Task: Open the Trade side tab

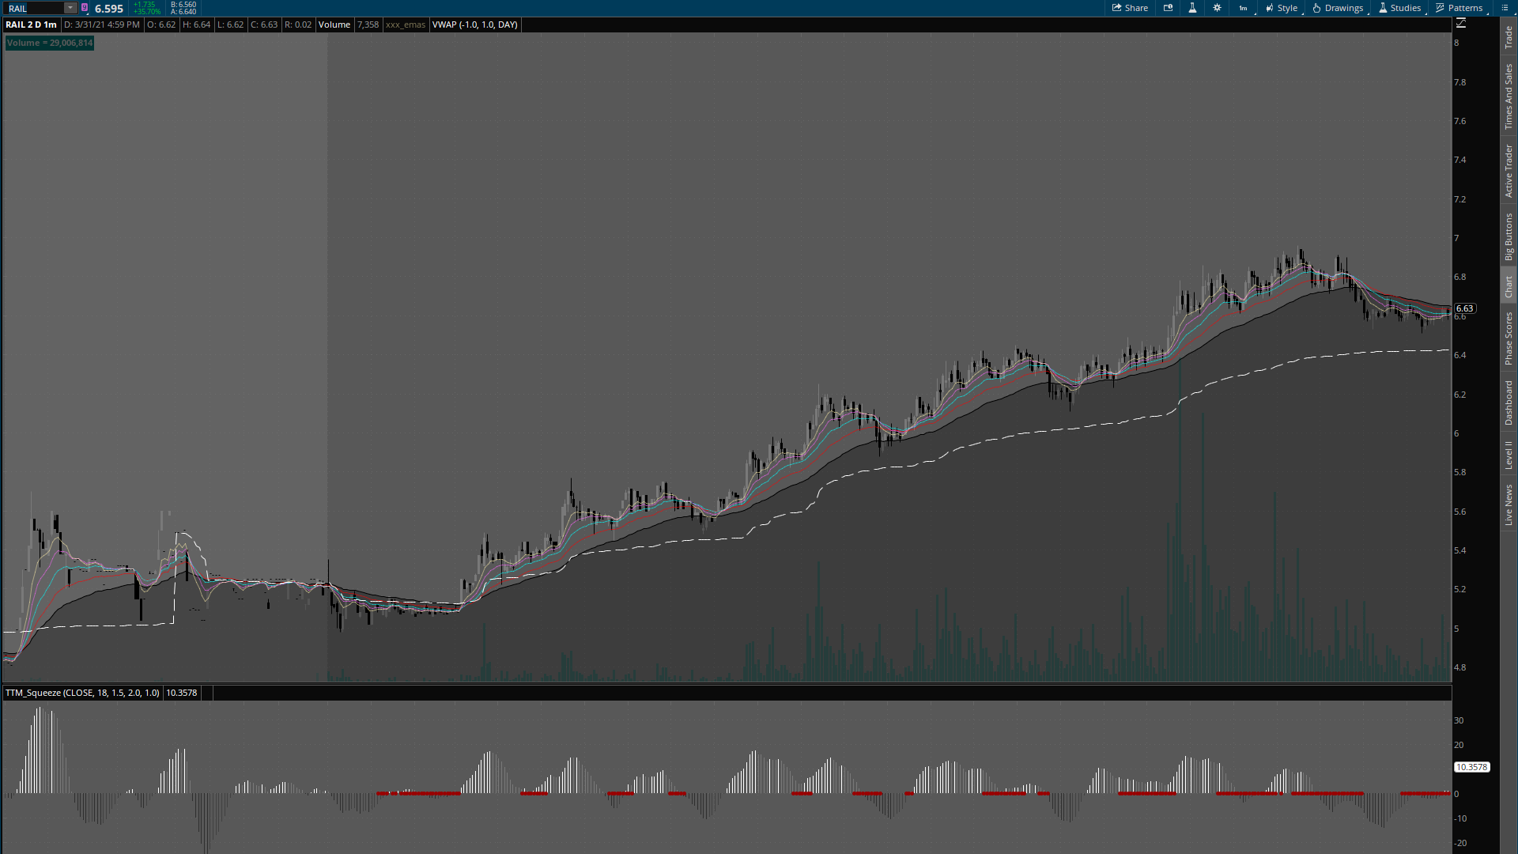Action: [x=1509, y=36]
